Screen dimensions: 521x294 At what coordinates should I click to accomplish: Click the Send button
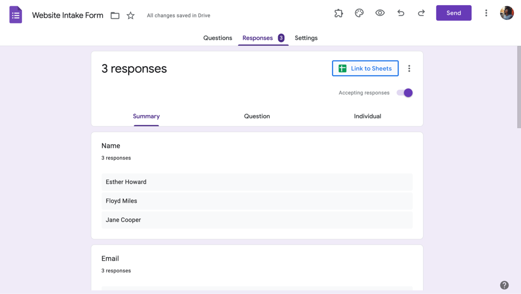tap(454, 13)
